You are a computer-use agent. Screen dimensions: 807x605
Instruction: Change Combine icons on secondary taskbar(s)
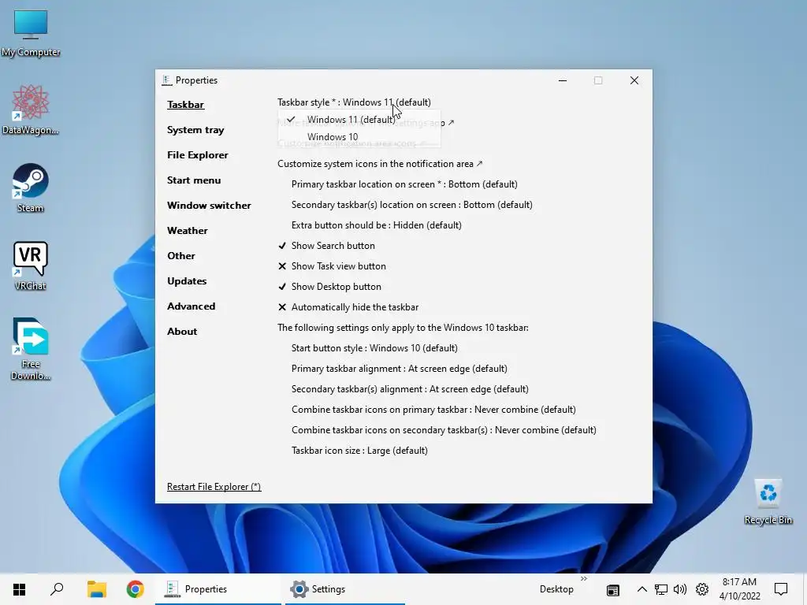(444, 430)
